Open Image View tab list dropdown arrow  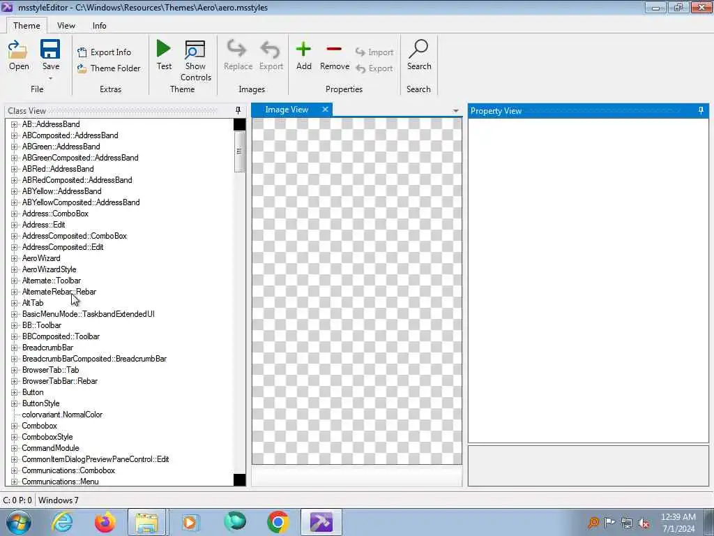click(455, 111)
